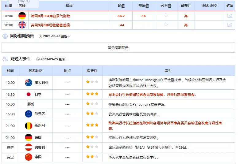Click the sliders icon beside 财经大事件
240x164 pixels.
5,59
